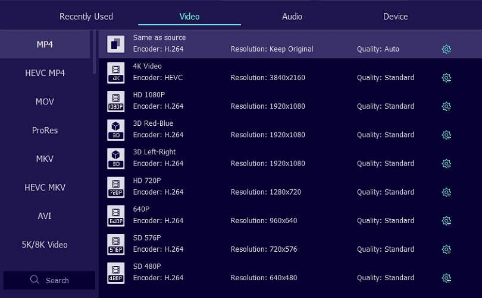Select HEVC MKV format in sidebar
Screen dimensions: 482x298
(45, 188)
